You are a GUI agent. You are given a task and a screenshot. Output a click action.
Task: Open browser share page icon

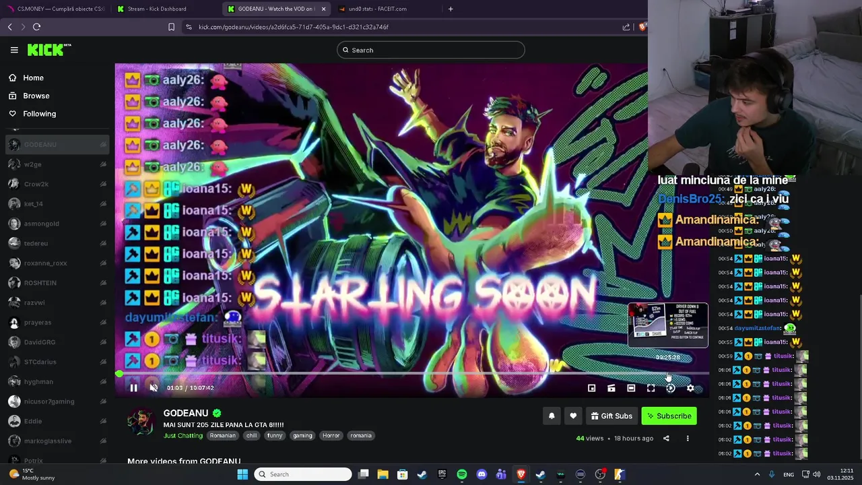(x=626, y=27)
